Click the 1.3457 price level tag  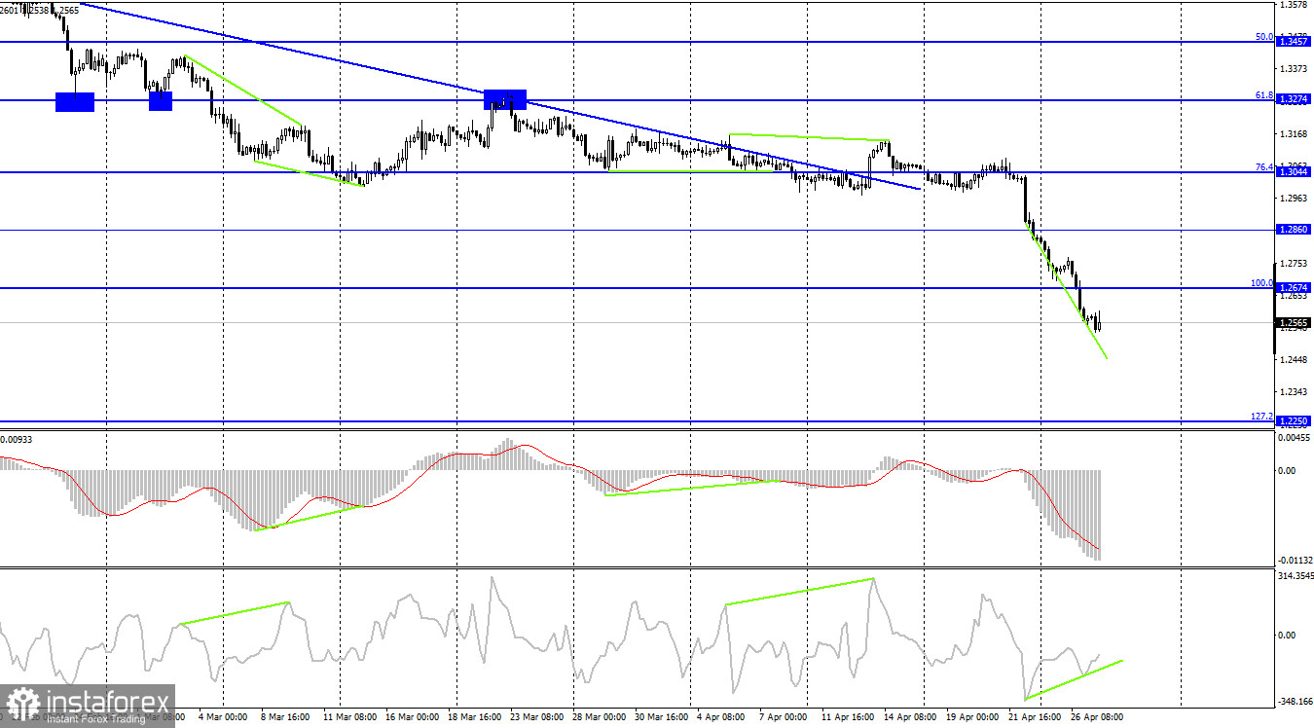[1294, 42]
